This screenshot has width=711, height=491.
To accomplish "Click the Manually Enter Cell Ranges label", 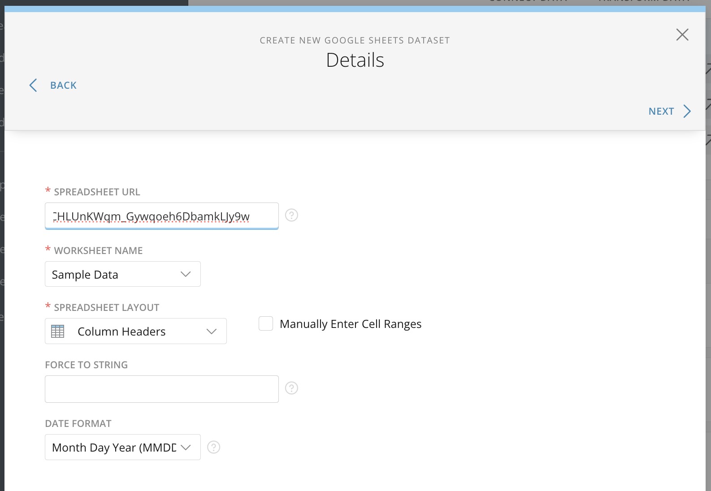I will click(351, 324).
